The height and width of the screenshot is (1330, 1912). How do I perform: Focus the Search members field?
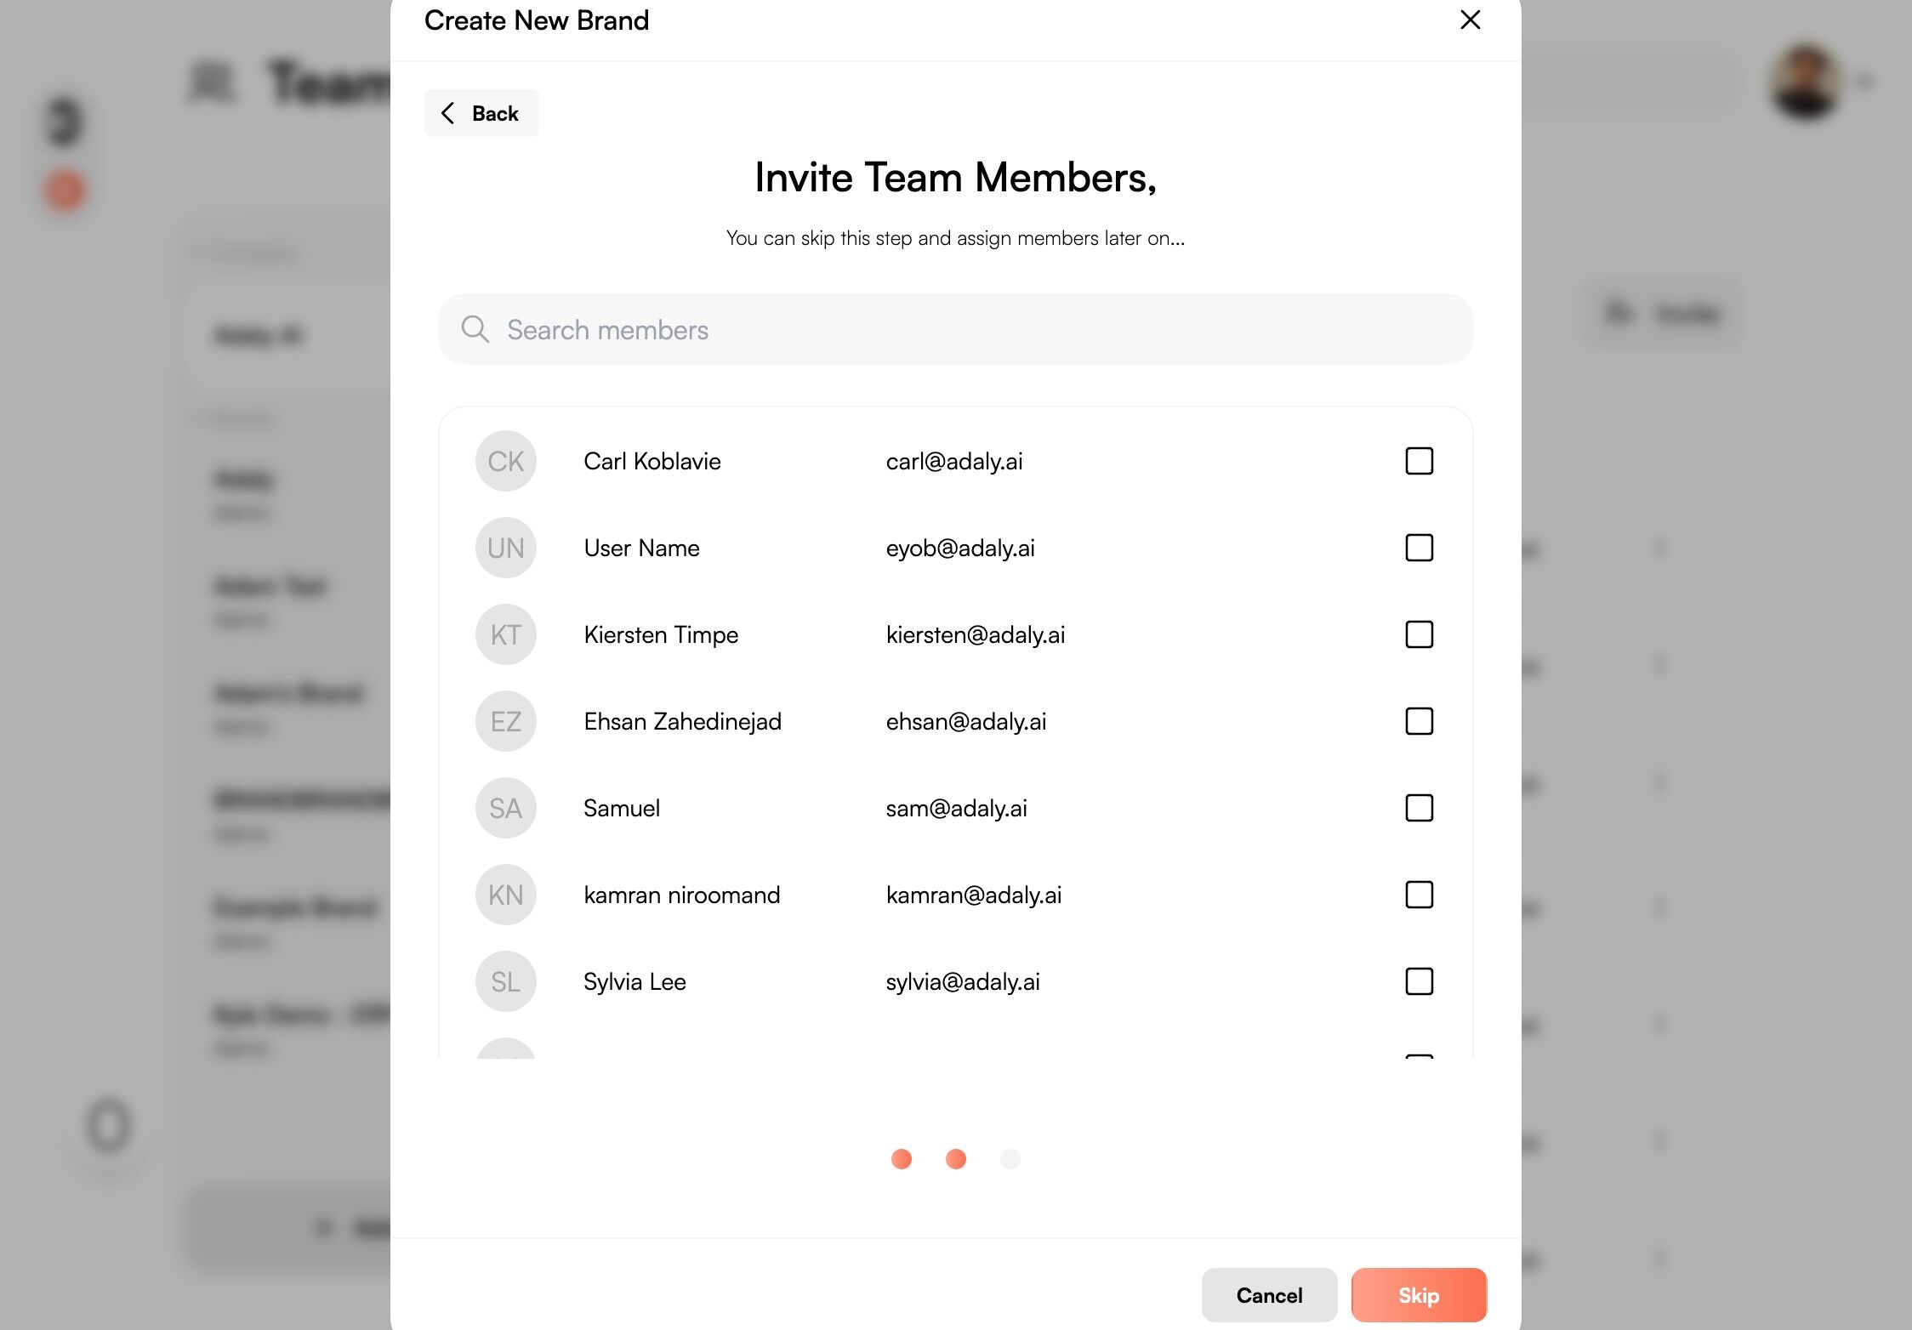(x=970, y=329)
